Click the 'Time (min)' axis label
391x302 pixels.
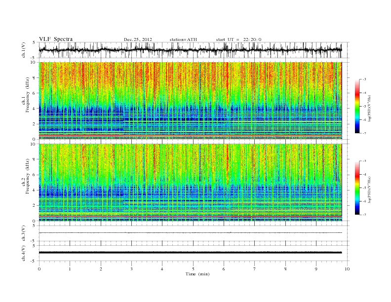197,274
